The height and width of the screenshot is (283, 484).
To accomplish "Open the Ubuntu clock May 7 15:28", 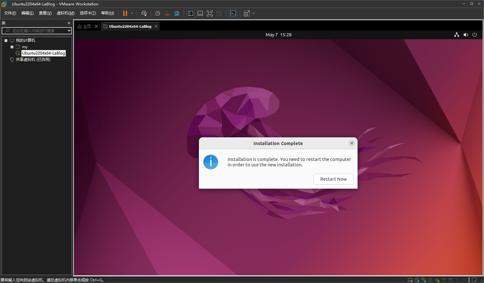I will (x=278, y=35).
